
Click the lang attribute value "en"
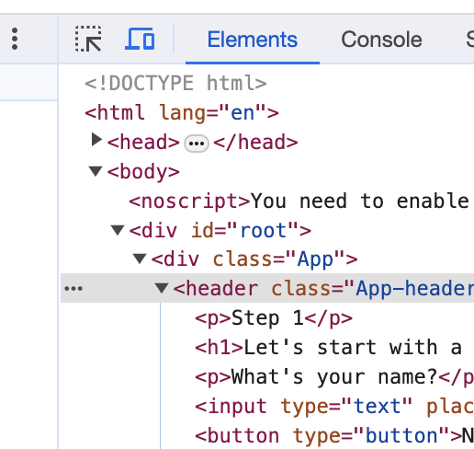pos(243,112)
